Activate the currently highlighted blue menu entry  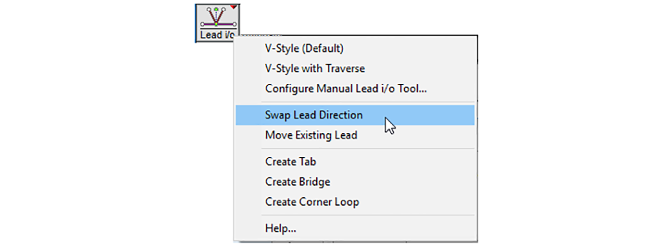355,115
